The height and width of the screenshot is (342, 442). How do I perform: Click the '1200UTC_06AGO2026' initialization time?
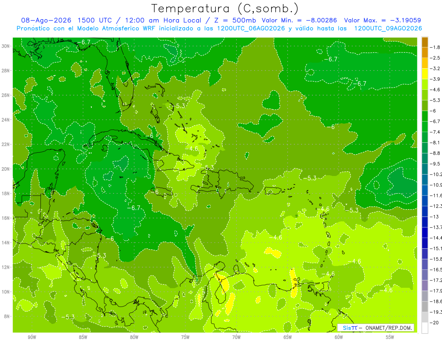click(250, 28)
